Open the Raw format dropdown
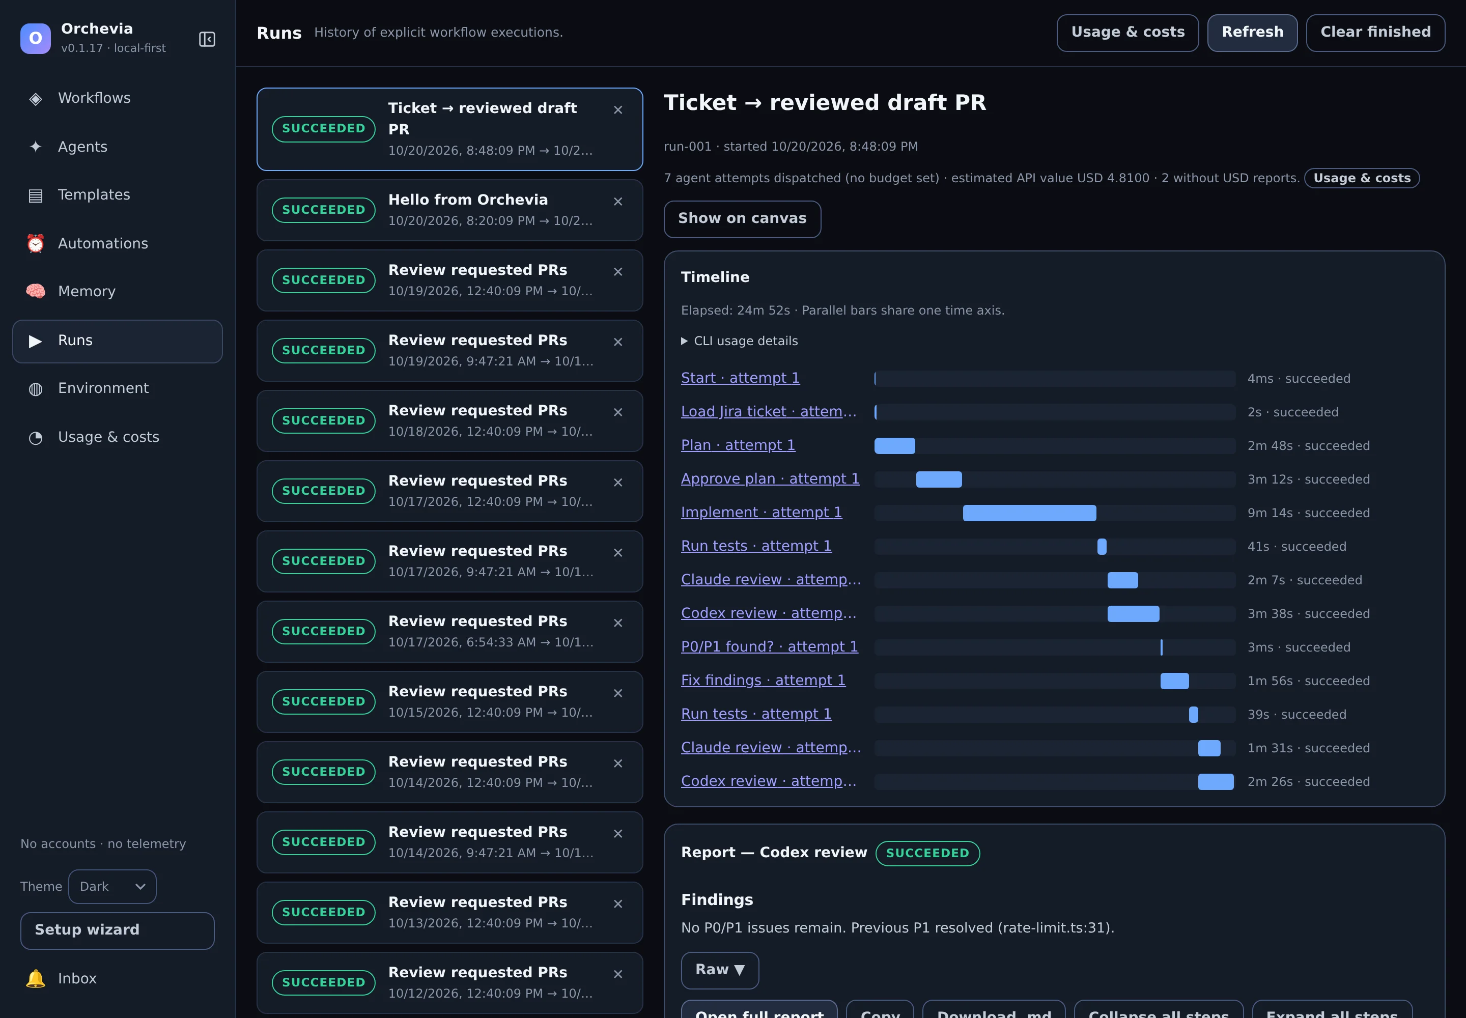 [720, 970]
